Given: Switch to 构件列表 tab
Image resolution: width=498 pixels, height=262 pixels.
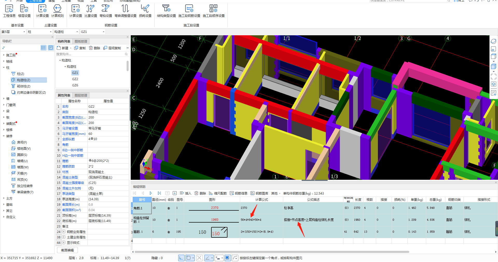Looking at the screenshot, I should pyautogui.click(x=64, y=42).
